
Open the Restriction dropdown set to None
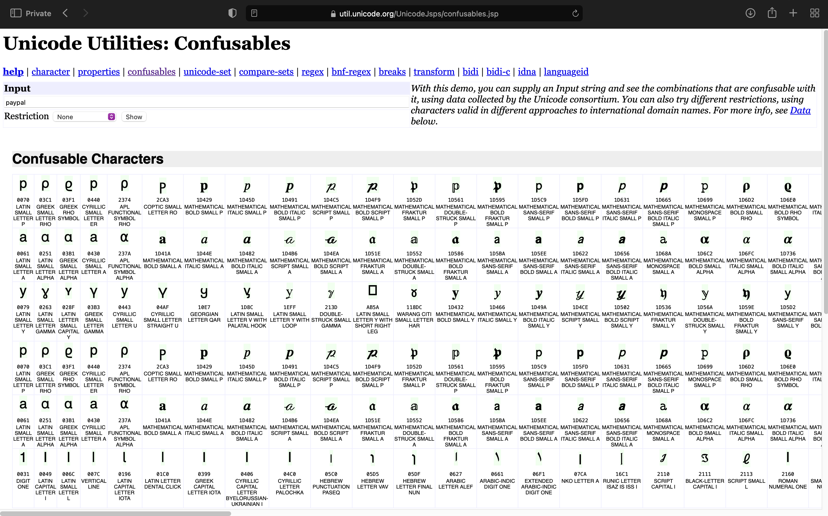pos(85,117)
